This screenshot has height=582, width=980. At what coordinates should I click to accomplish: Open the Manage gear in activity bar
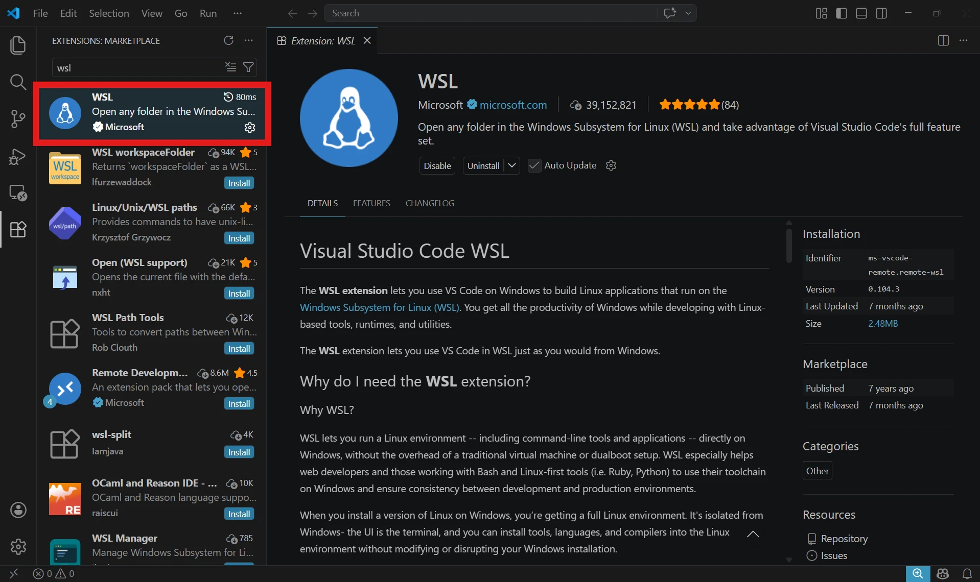pos(18,547)
